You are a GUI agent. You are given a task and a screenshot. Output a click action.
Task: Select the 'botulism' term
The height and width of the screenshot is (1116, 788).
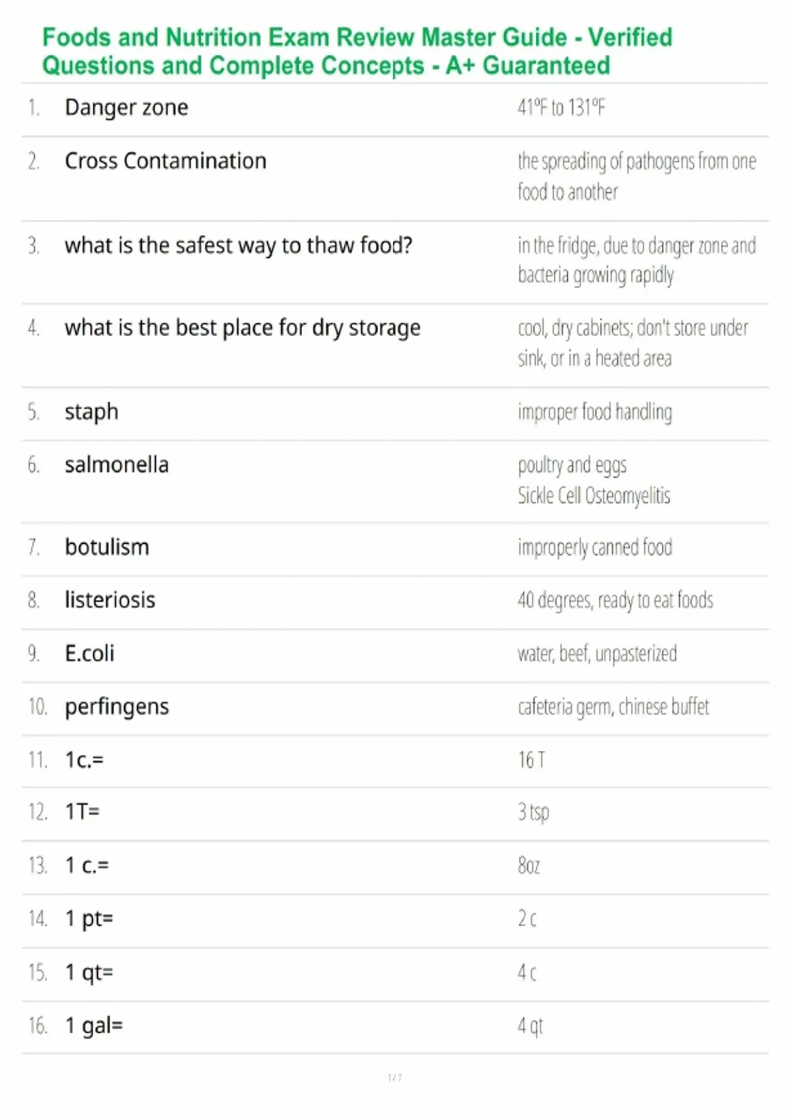[x=107, y=547]
